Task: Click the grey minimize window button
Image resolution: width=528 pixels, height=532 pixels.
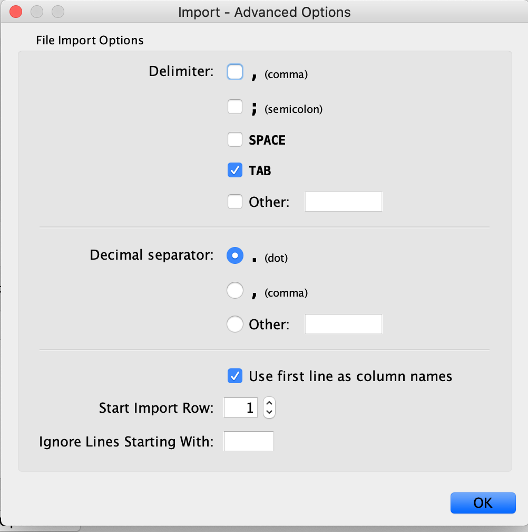Action: (37, 12)
